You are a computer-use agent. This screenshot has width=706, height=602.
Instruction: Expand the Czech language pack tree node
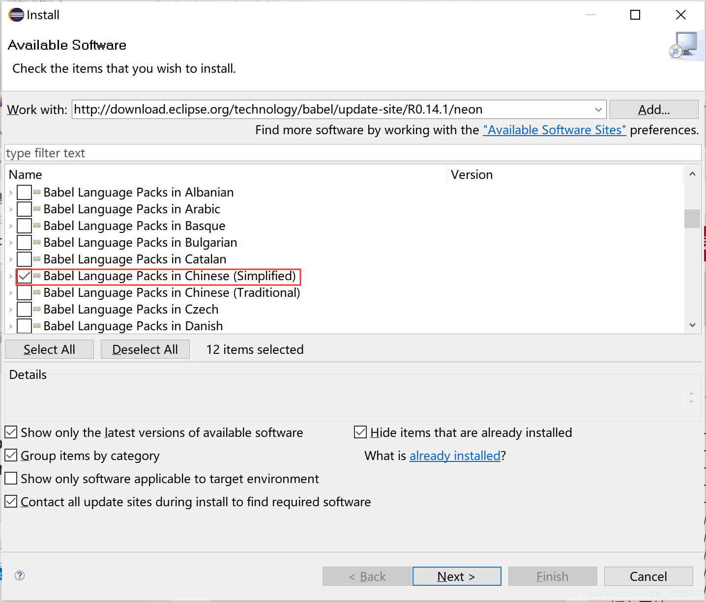11,310
